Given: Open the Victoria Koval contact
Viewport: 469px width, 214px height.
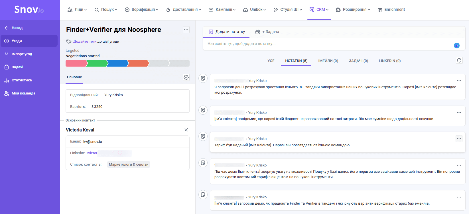Looking at the screenshot, I should click(80, 130).
